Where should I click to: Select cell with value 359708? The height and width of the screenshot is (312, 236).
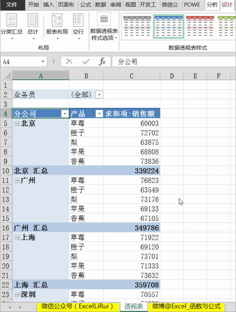132,285
